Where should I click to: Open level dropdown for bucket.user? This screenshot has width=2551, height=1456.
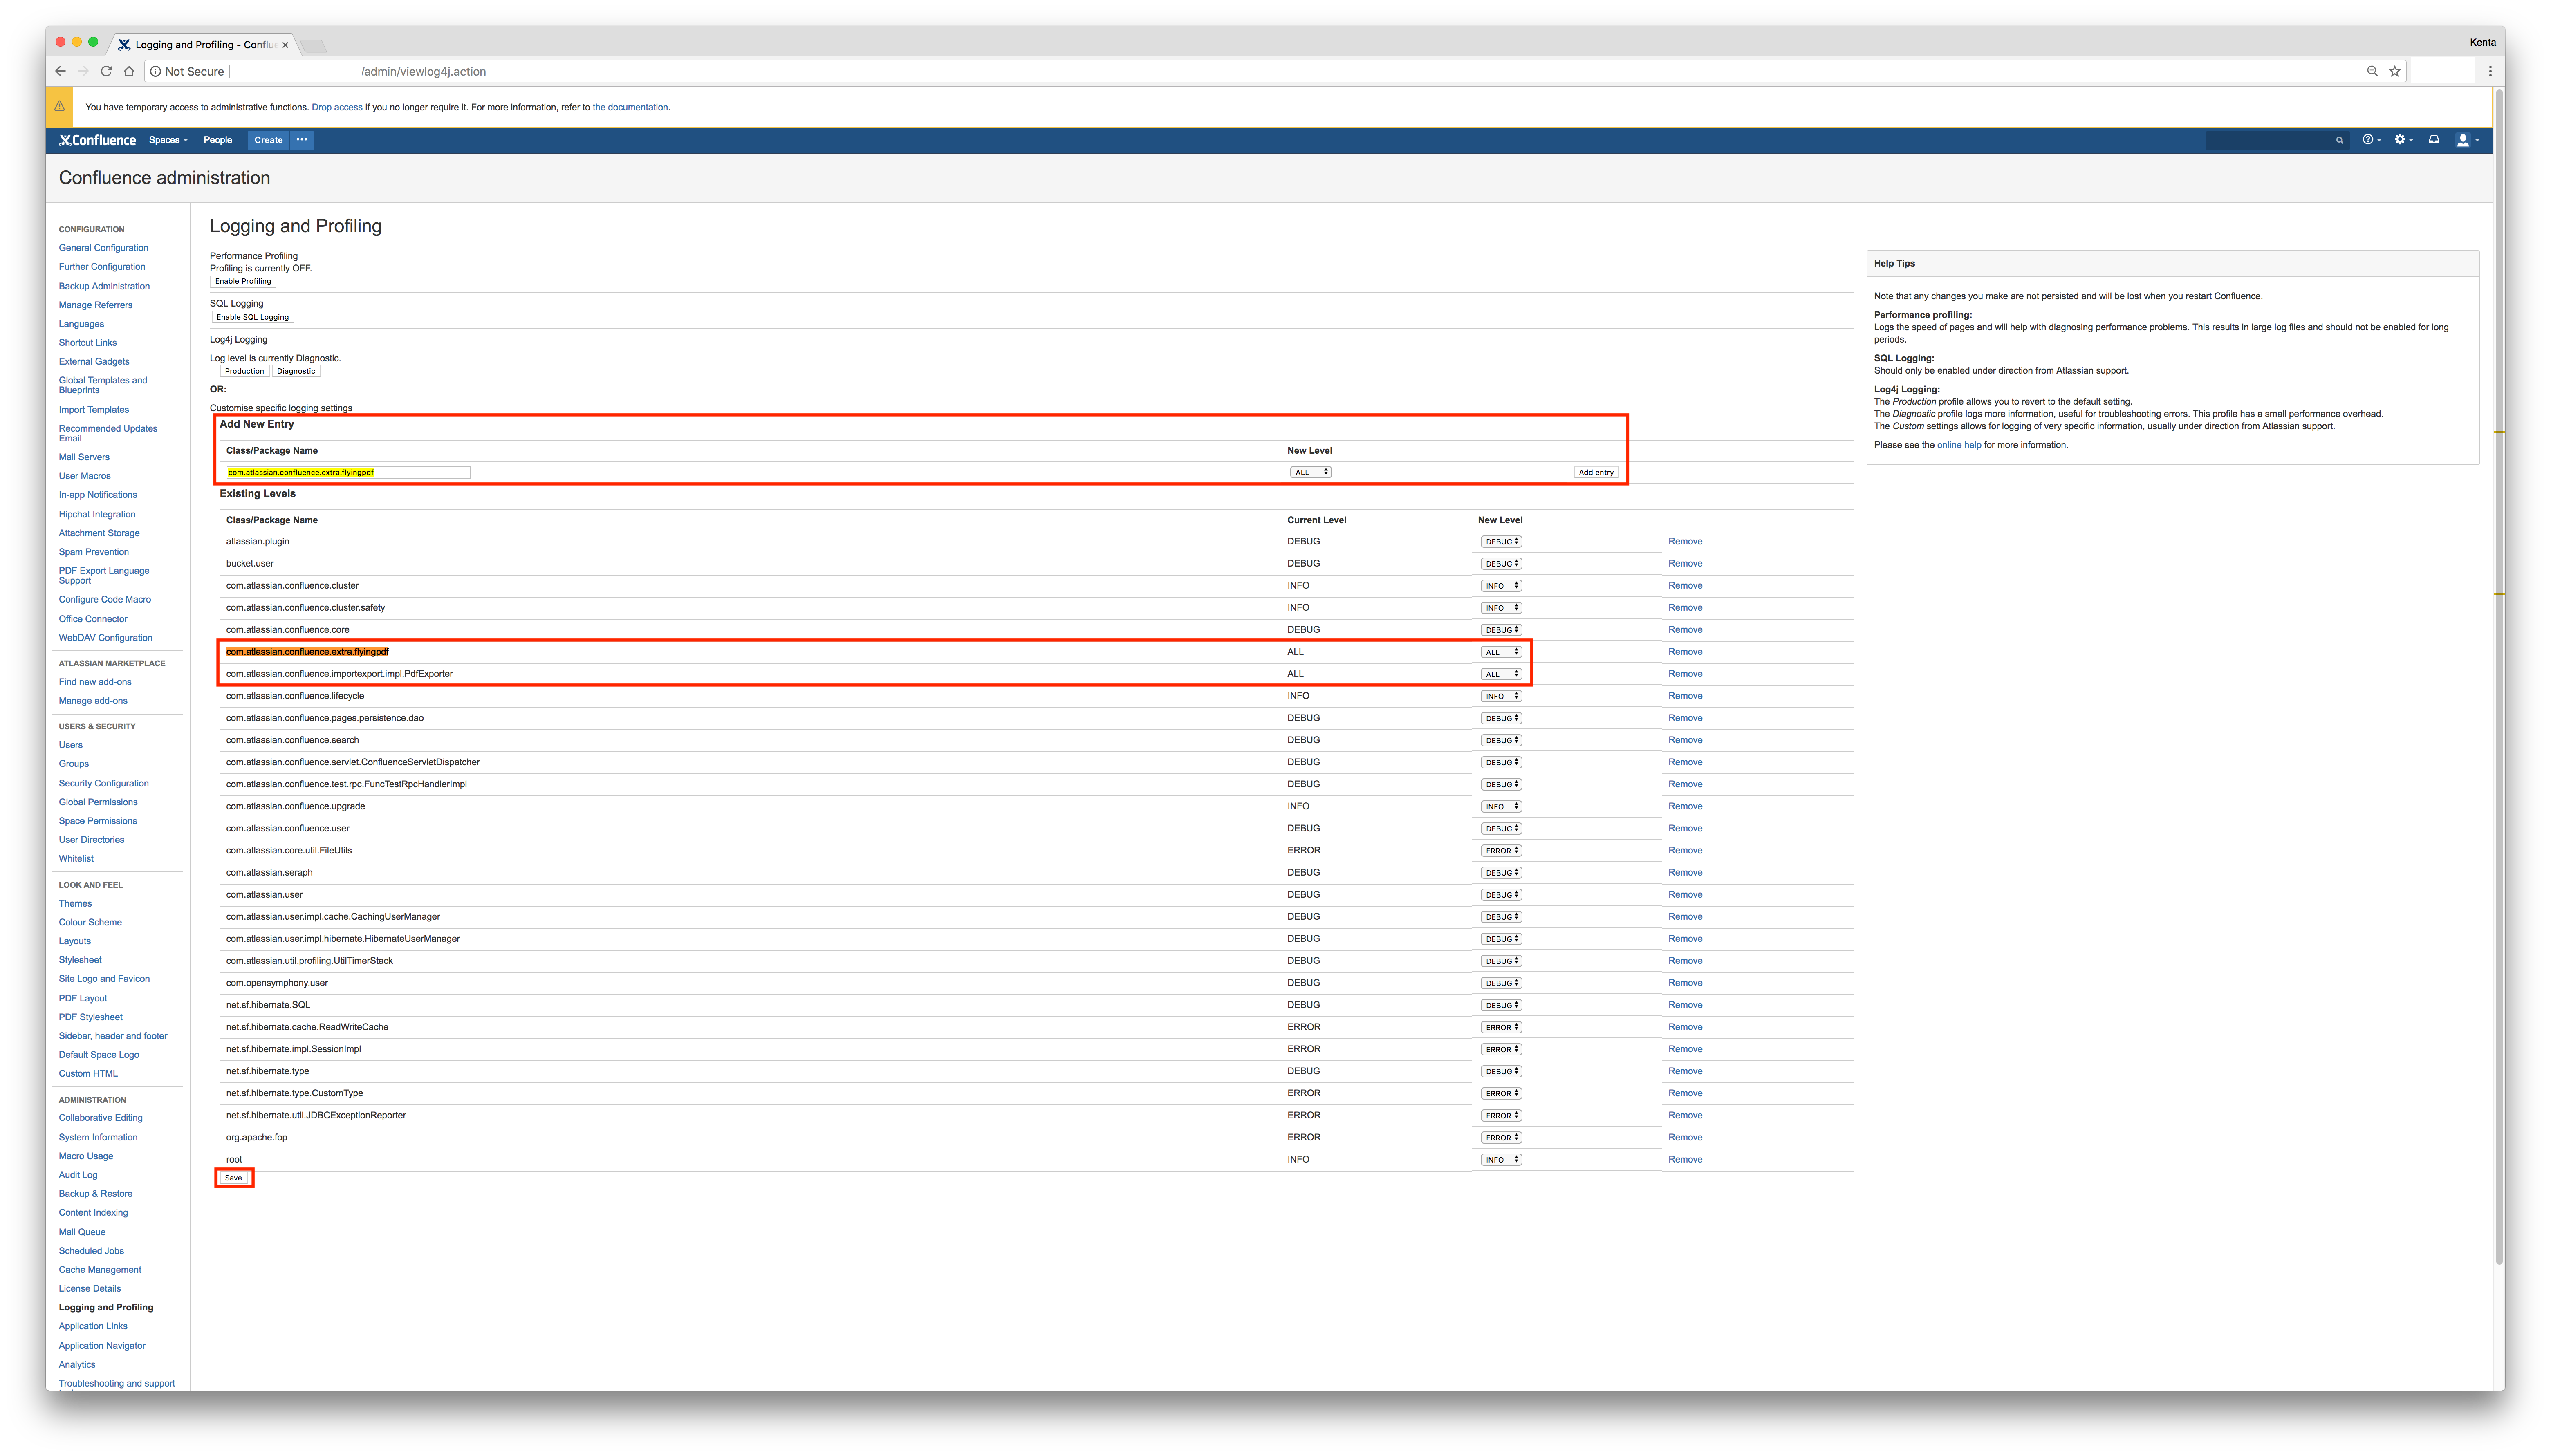pos(1501,564)
